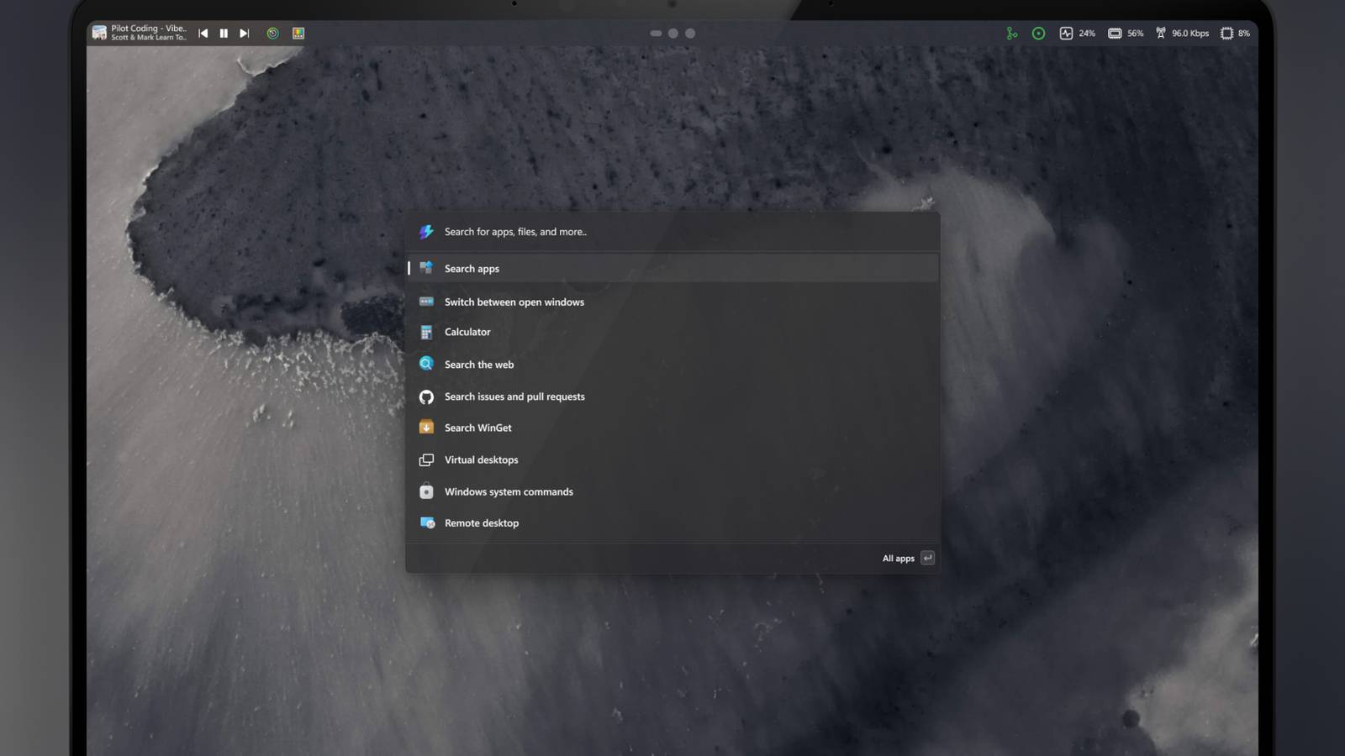Open the 8% CPU chip widget
The image size is (1345, 756).
(1235, 34)
